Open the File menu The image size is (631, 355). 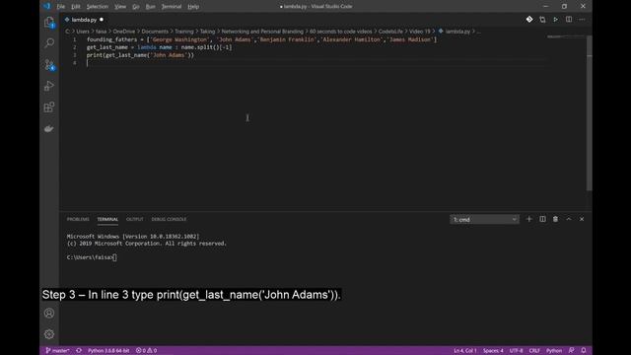(61, 7)
